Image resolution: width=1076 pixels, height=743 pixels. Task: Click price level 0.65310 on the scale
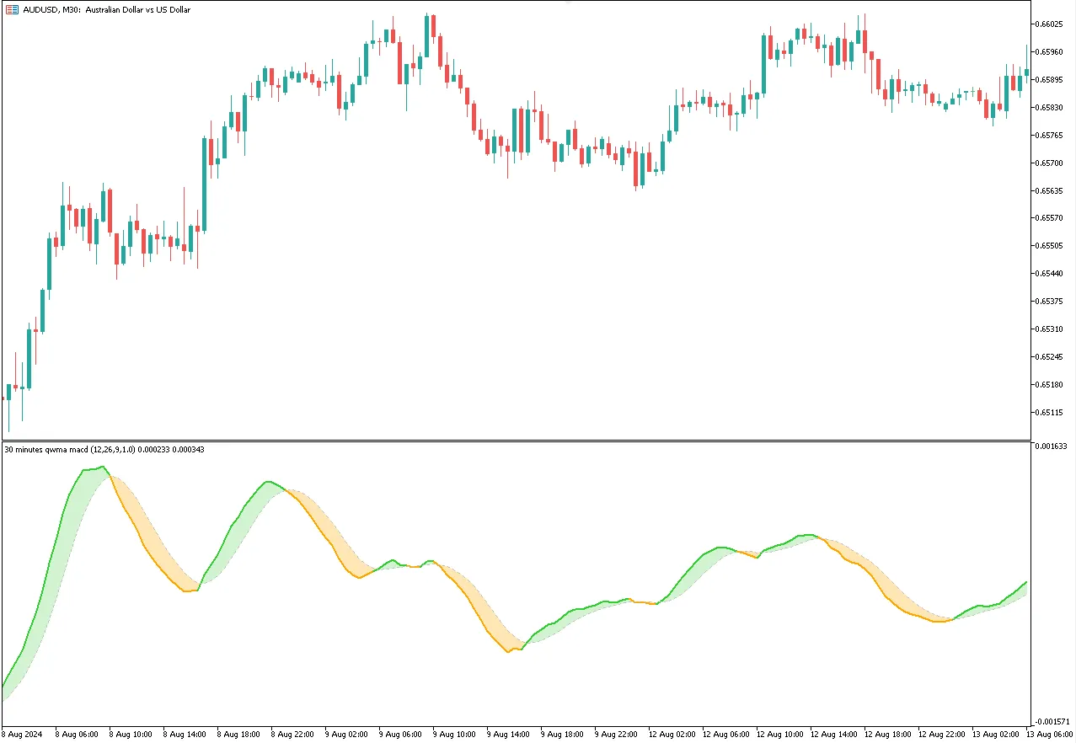coord(1051,329)
